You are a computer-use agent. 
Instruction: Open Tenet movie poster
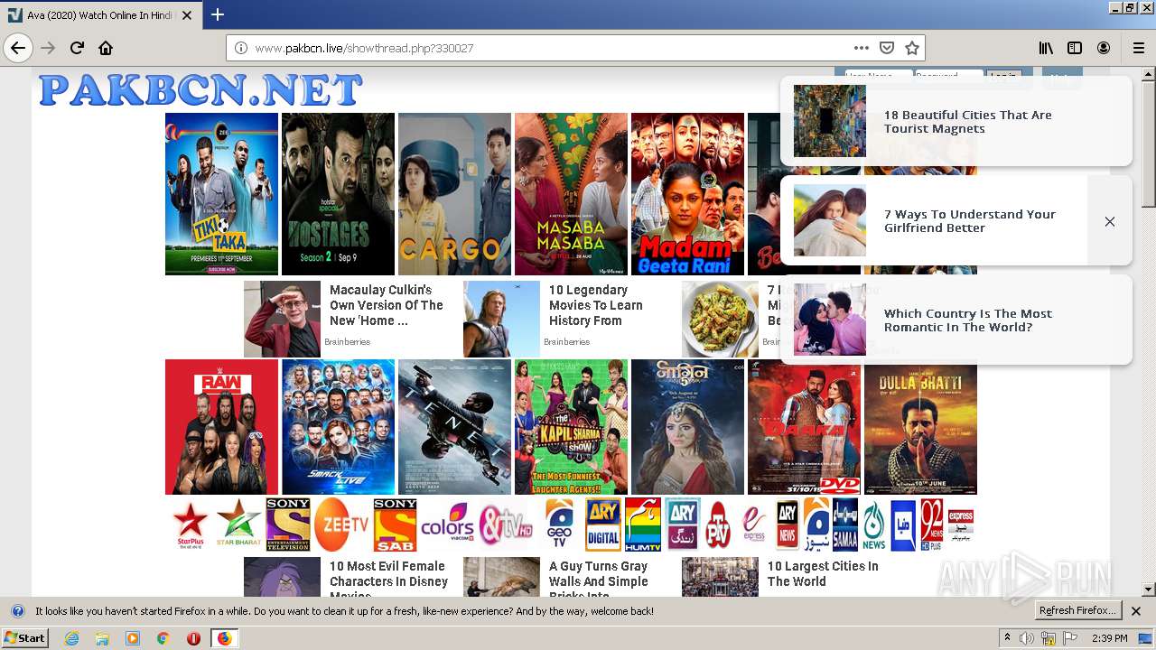coord(454,427)
